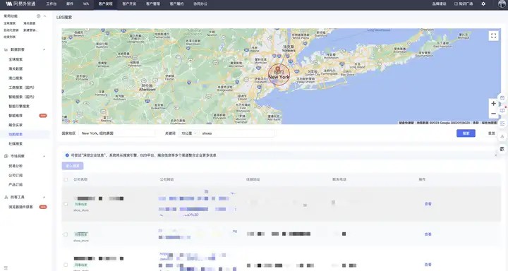Click 品牌建设 in the top bar
The height and width of the screenshot is (271, 508).
(x=439, y=4)
